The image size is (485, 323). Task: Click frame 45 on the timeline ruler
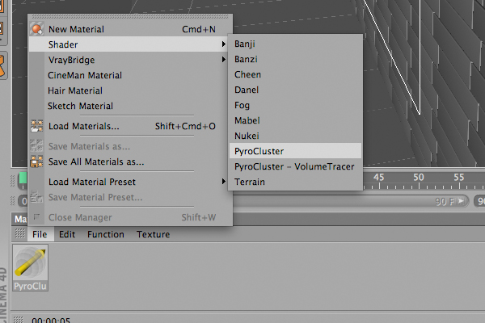[x=378, y=178]
